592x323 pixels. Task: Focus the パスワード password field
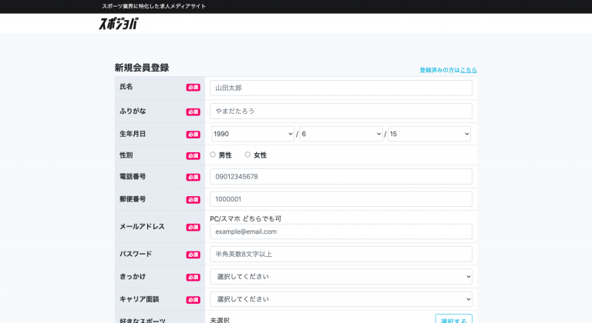click(341, 254)
